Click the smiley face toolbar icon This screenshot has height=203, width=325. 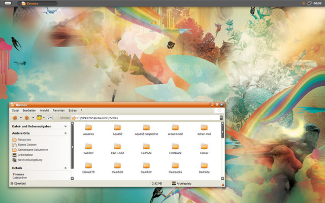coord(39,118)
